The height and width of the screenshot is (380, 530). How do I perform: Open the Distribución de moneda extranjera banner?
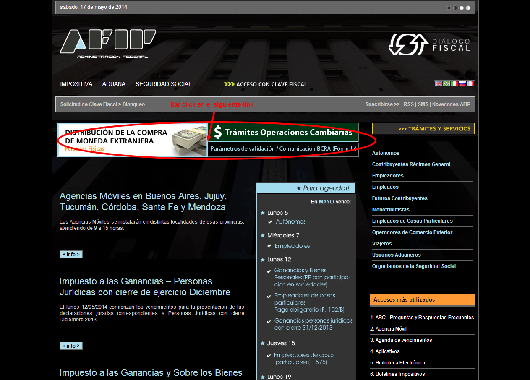click(133, 140)
